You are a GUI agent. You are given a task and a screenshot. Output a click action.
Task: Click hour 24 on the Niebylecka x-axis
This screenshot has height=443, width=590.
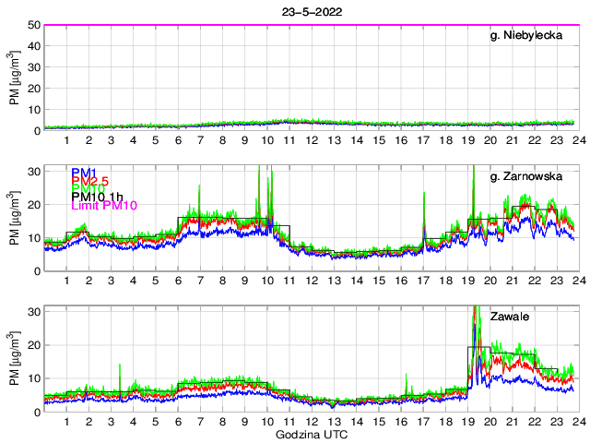tap(579, 140)
